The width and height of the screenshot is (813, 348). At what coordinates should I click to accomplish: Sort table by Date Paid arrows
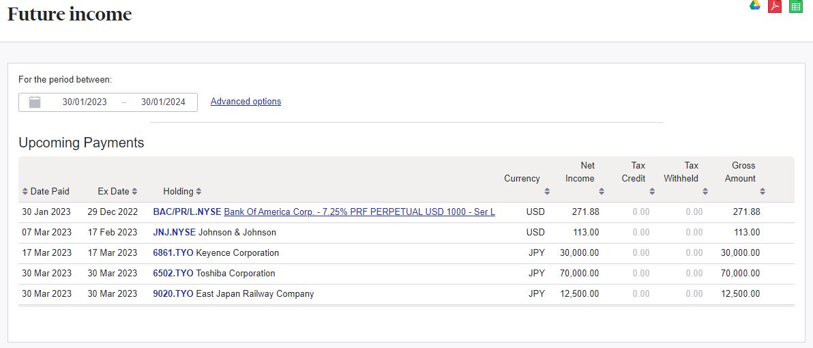click(x=25, y=192)
